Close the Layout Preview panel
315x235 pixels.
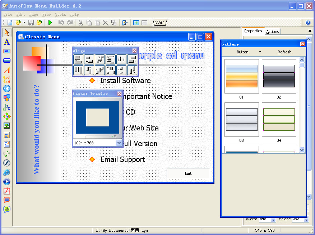tap(119, 94)
